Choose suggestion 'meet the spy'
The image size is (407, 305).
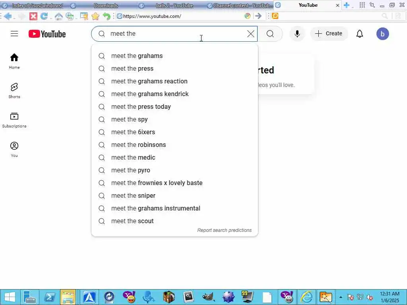(175, 119)
